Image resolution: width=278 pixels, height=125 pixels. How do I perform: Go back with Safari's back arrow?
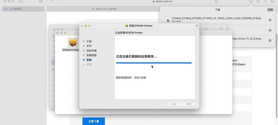pos(52,1)
